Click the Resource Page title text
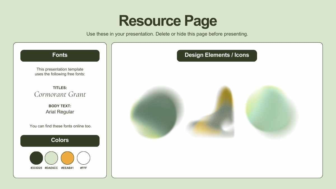The width and height of the screenshot is (336, 189). point(168,21)
